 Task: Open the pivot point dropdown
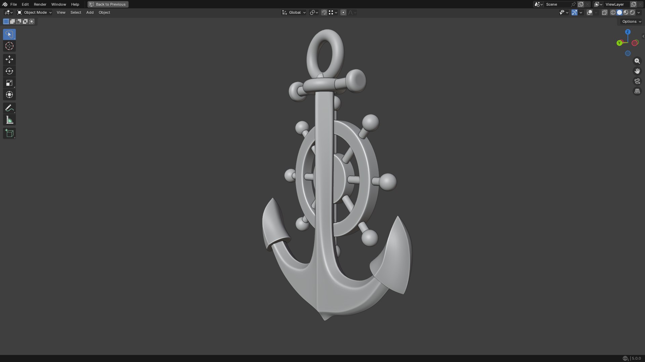314,12
